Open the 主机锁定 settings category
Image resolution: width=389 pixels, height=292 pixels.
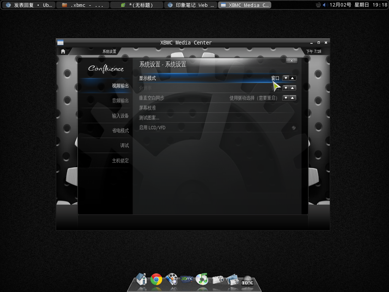[106, 161]
